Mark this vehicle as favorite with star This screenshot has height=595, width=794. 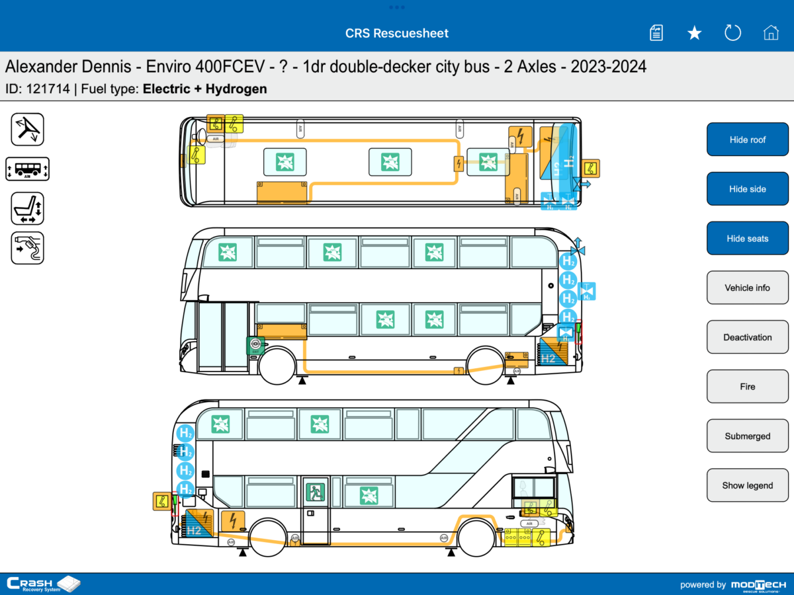click(694, 33)
